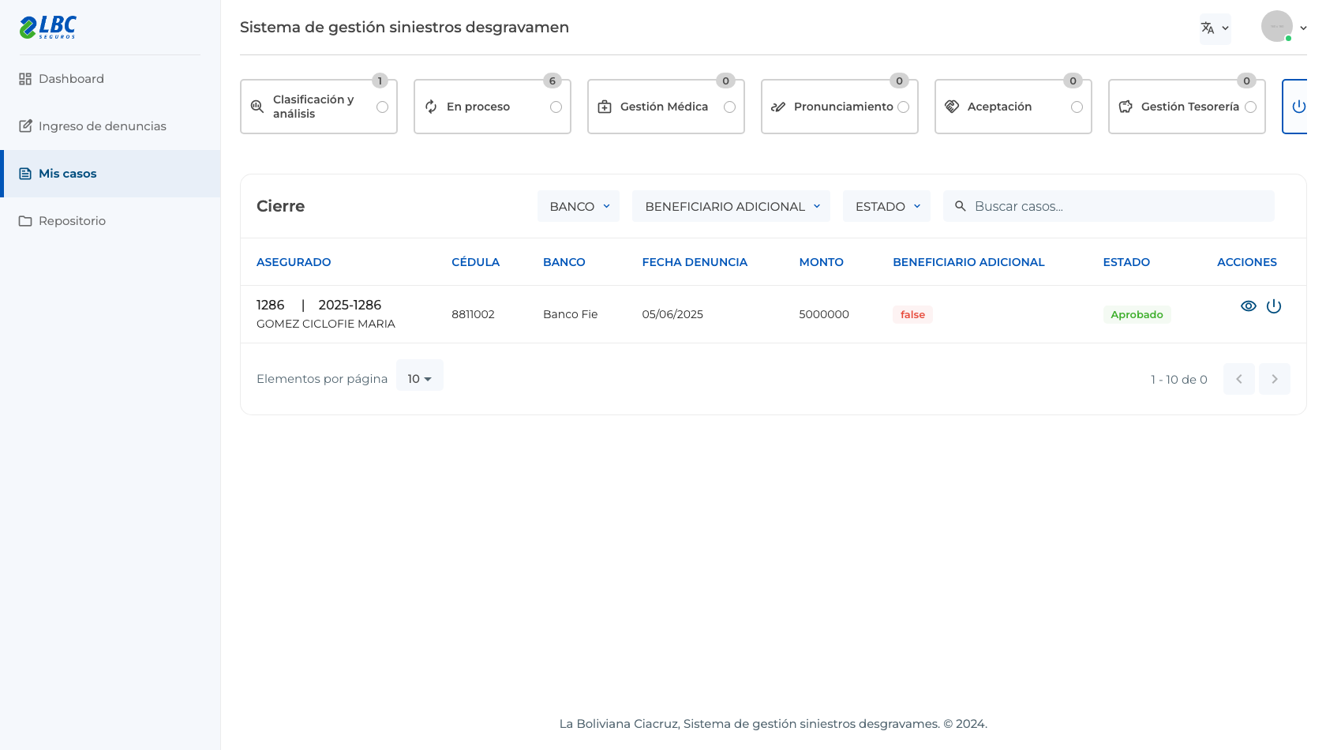Expand the BENEFICIARIO ADICIONAL filter
The width and height of the screenshot is (1326, 750).
731,206
